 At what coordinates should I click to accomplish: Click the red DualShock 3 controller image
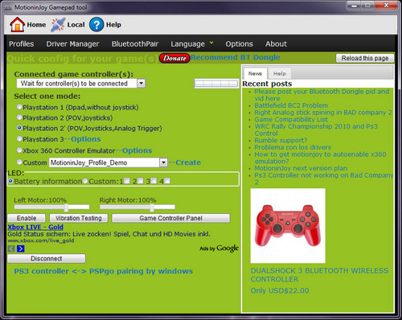click(288, 226)
